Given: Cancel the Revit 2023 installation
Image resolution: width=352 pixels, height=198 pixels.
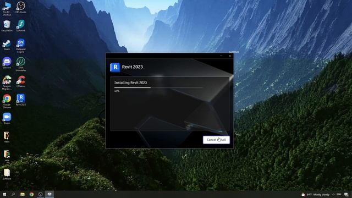Looking at the screenshot, I should (x=216, y=140).
